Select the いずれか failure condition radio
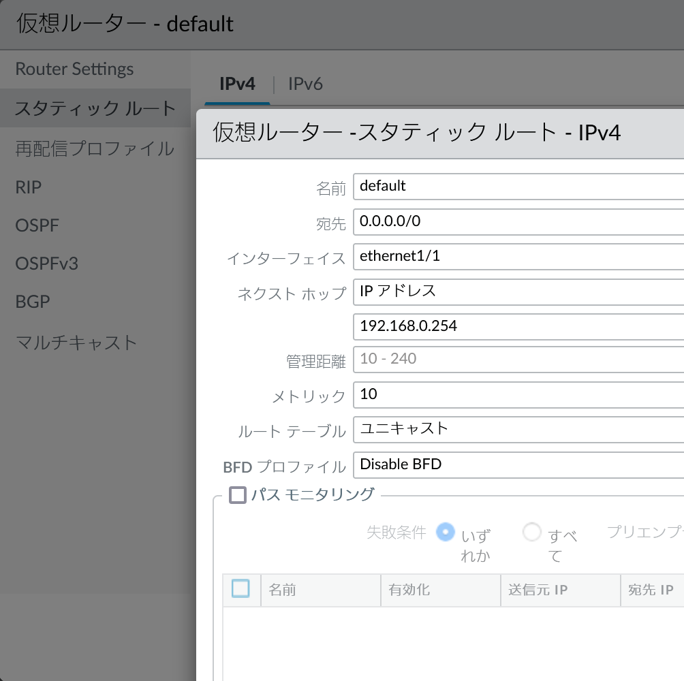 tap(446, 532)
